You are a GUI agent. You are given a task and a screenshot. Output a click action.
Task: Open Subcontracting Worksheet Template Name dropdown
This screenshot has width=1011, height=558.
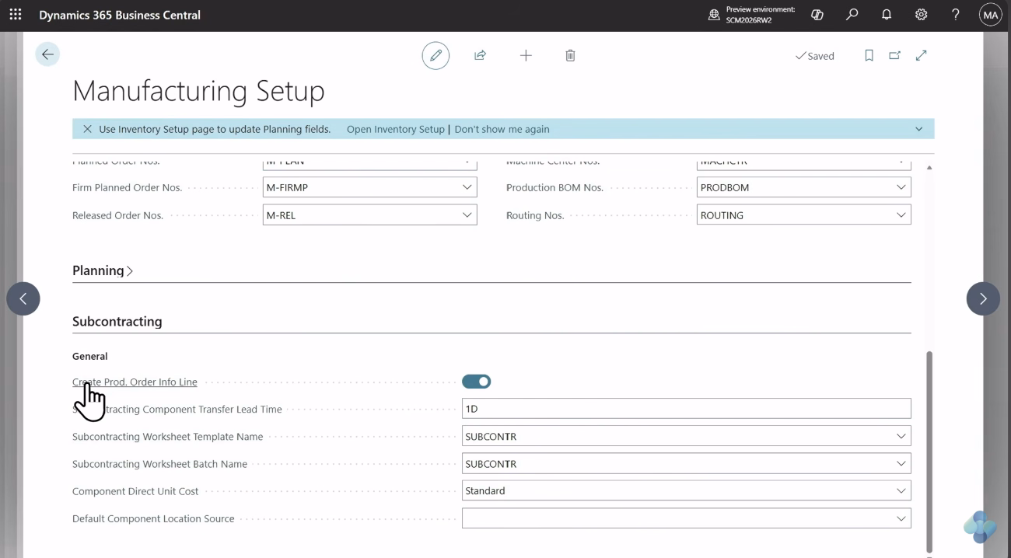[x=901, y=436]
